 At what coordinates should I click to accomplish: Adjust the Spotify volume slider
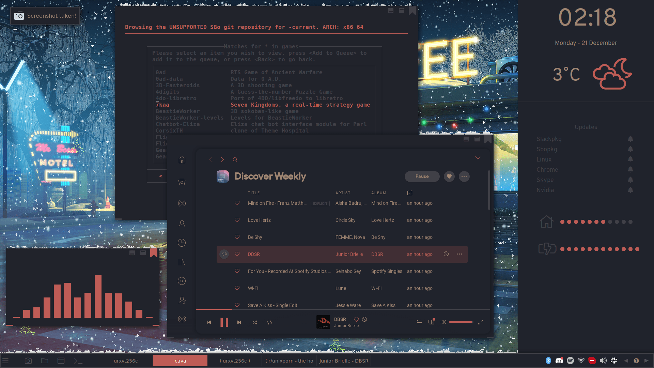coord(461,322)
